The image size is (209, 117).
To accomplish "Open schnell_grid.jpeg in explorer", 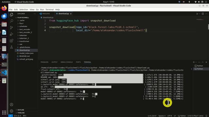I will pyautogui.click(x=26, y=59).
